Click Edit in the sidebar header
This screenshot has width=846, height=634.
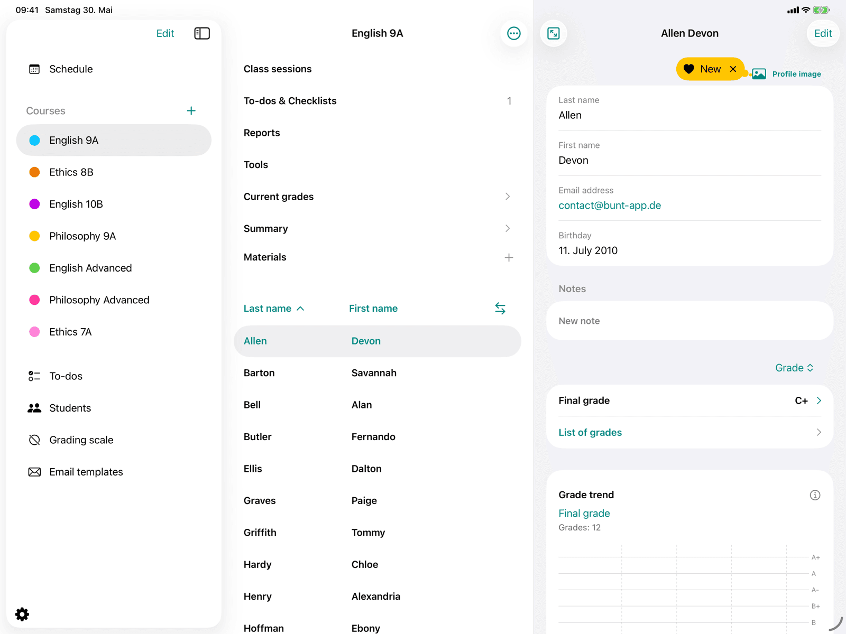click(165, 33)
